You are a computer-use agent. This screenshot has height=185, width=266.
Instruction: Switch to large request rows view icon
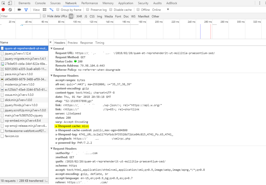tap(45, 10)
